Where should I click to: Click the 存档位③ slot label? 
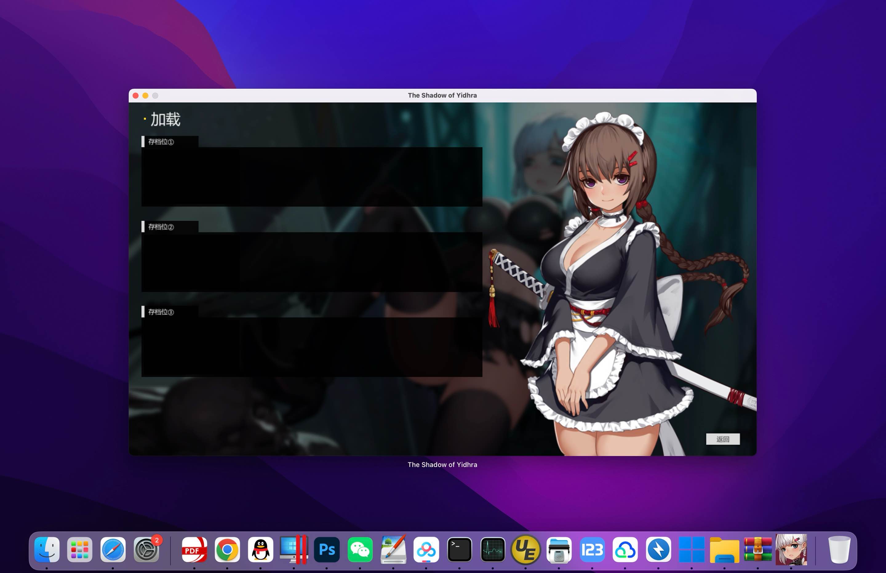[161, 312]
